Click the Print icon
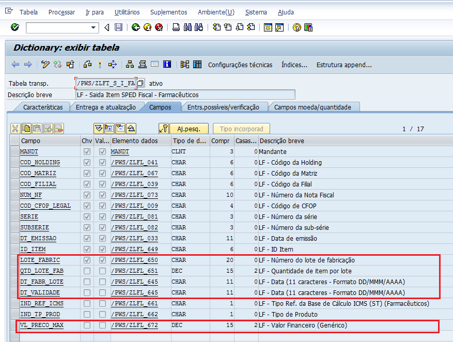The image size is (453, 342). (176, 27)
